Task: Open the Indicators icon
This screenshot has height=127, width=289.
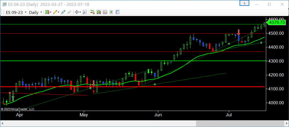Action: click(x=105, y=12)
